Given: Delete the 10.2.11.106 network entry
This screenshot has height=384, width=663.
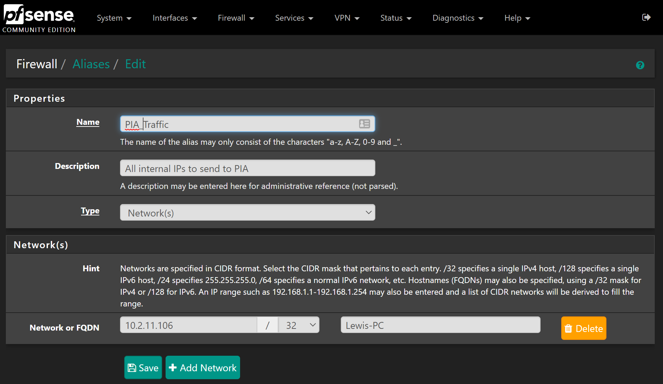Looking at the screenshot, I should (584, 329).
